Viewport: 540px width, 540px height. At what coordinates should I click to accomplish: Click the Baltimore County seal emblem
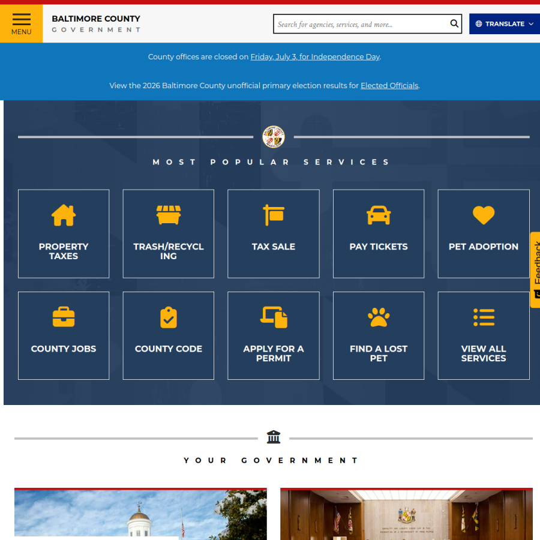click(274, 137)
